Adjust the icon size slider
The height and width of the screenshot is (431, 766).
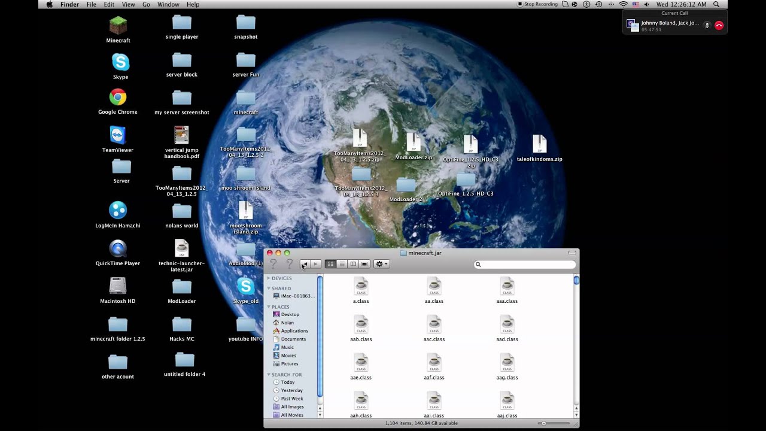(x=554, y=423)
